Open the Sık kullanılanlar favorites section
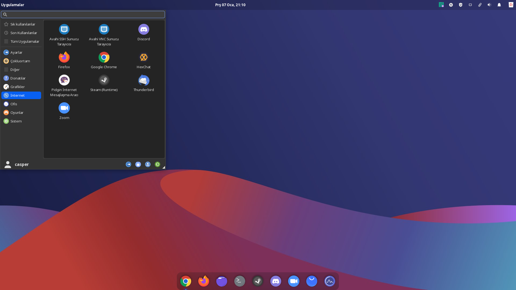The width and height of the screenshot is (516, 290). click(23, 24)
